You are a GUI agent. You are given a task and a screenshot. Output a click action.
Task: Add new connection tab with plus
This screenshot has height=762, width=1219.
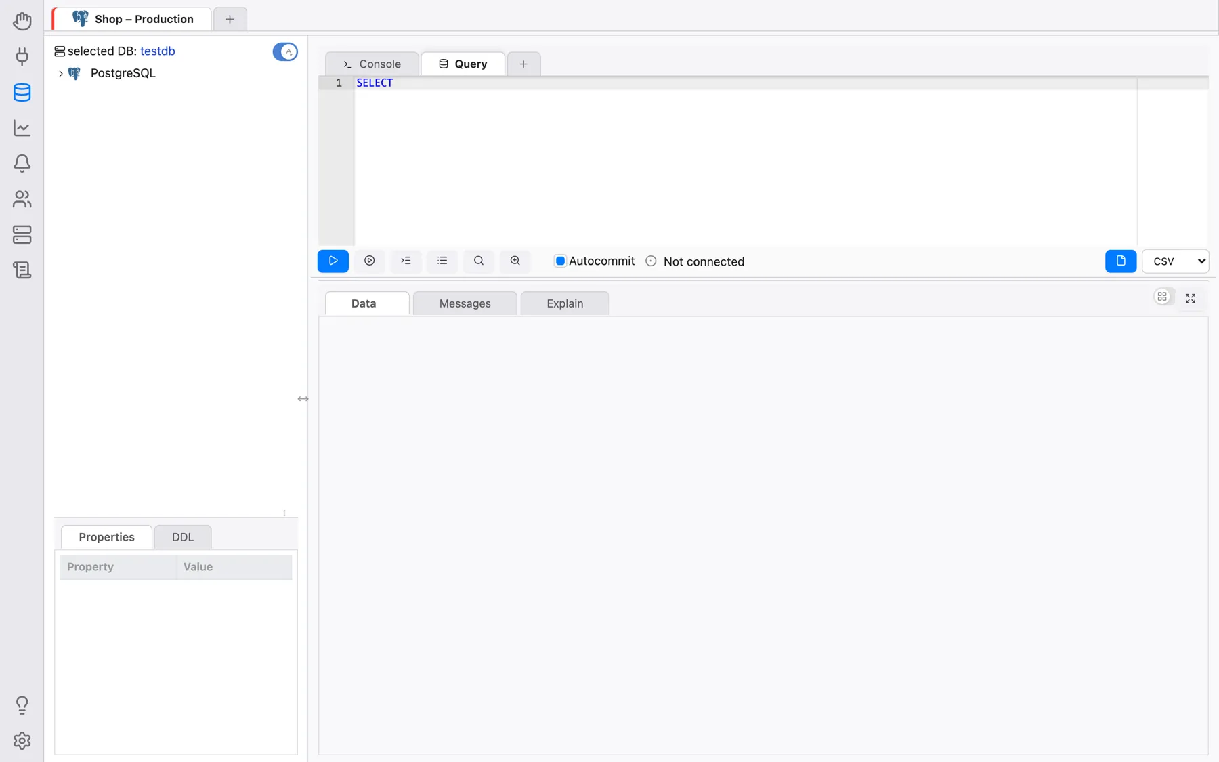tap(230, 19)
